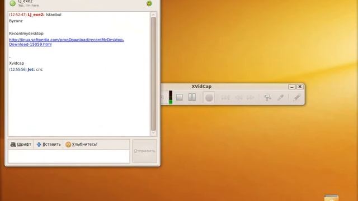The height and width of the screenshot is (201, 358).
Task: Minimize the XVidCap window
Action: 292,87
